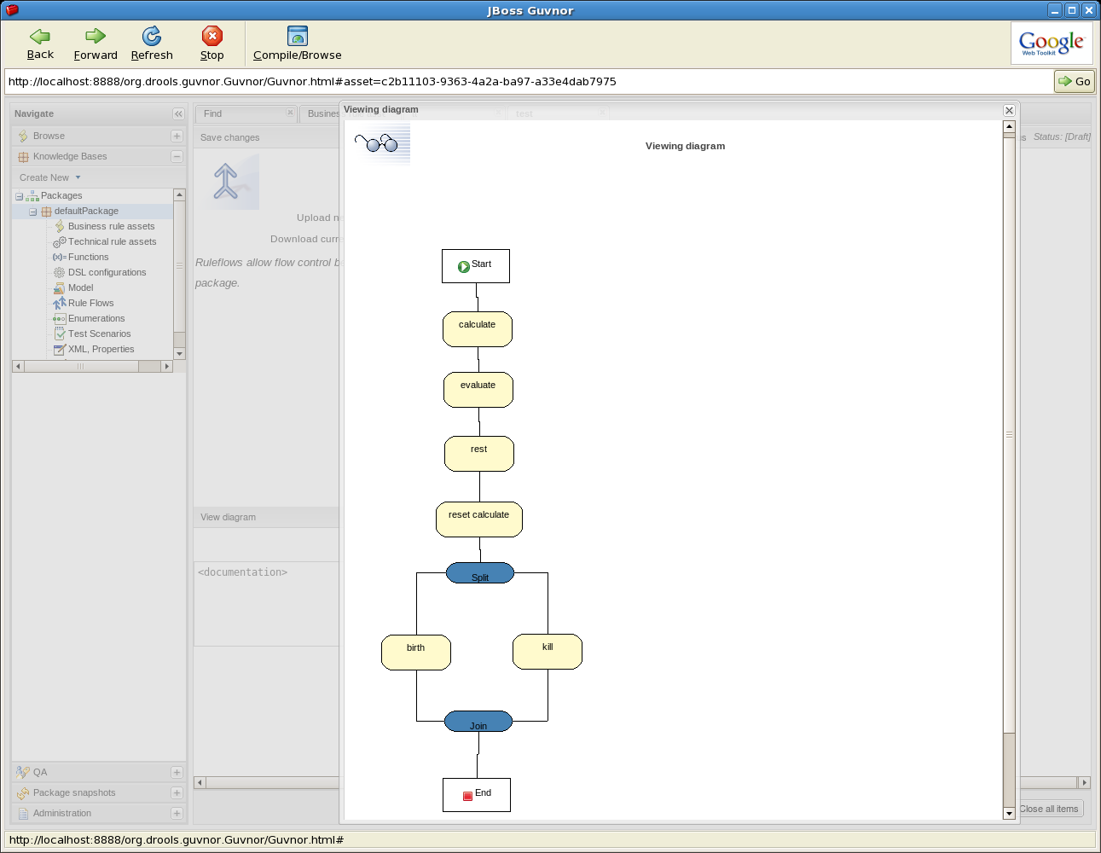Open Technical rule assets
This screenshot has width=1101, height=853.
click(112, 242)
